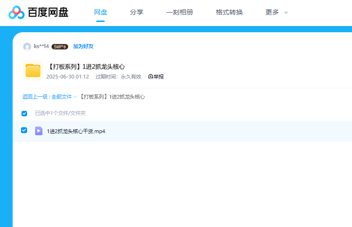Screen dimensions: 352x227
Task: Click the purple mp4 video file icon
Action: pyautogui.click(x=39, y=131)
